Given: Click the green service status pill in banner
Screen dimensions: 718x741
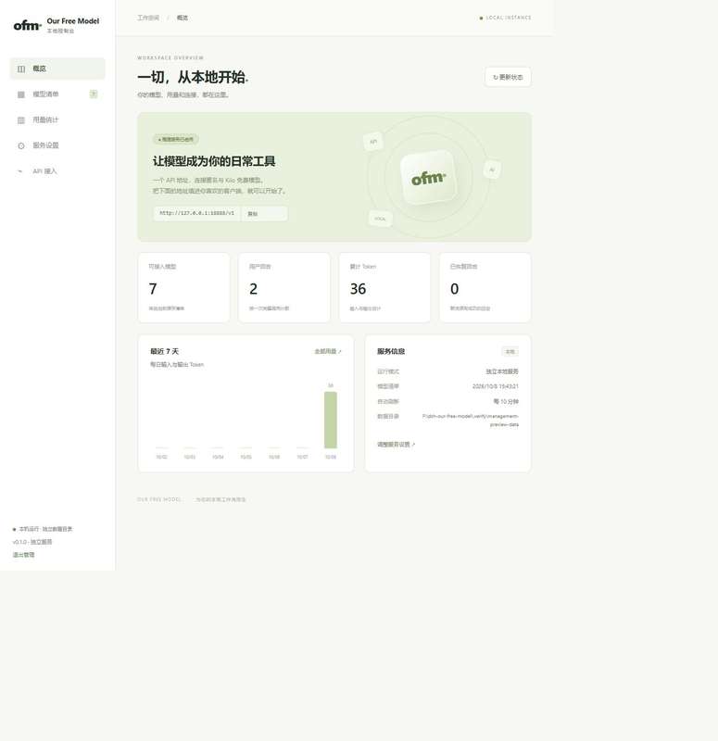Looking at the screenshot, I should [176, 140].
